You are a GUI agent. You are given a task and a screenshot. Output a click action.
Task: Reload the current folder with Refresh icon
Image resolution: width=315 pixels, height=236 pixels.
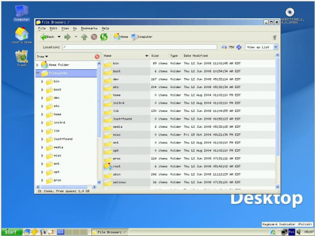[x=104, y=37]
